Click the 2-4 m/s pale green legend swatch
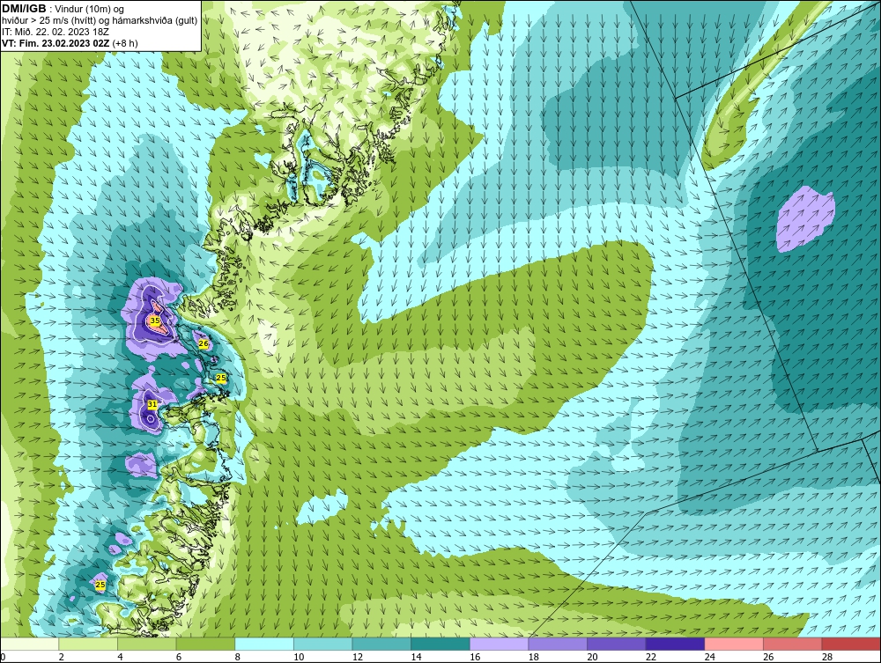Screen dimensions: 881x663 (88, 644)
